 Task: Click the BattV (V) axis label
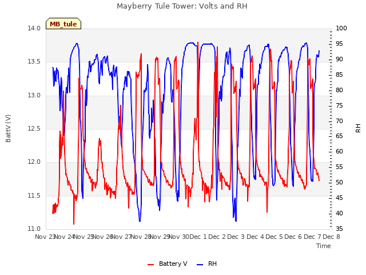pos(8,128)
